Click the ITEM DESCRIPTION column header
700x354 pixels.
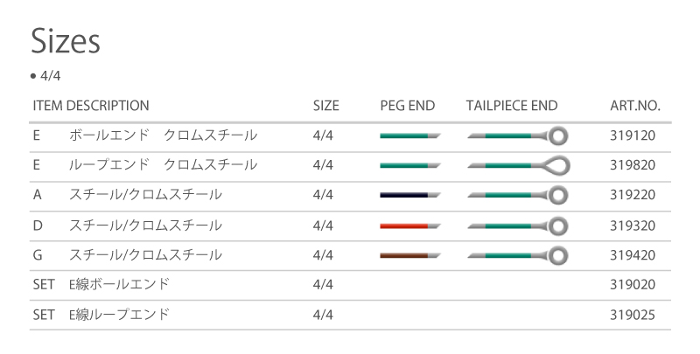coord(91,106)
